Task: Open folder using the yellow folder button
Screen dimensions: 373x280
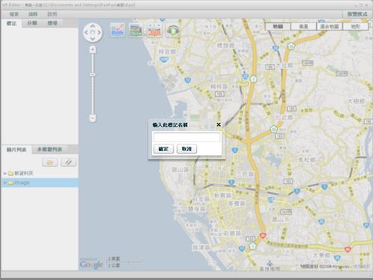Action: [x=50, y=162]
